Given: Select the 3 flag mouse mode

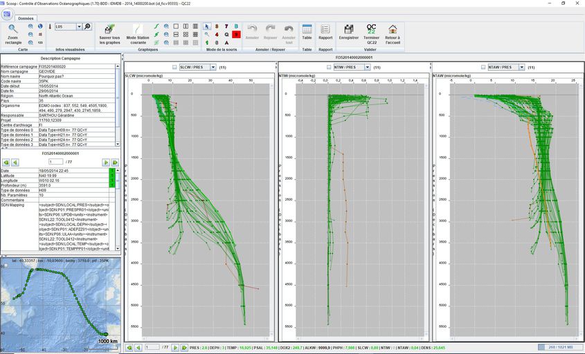Looking at the screenshot, I should [217, 26].
